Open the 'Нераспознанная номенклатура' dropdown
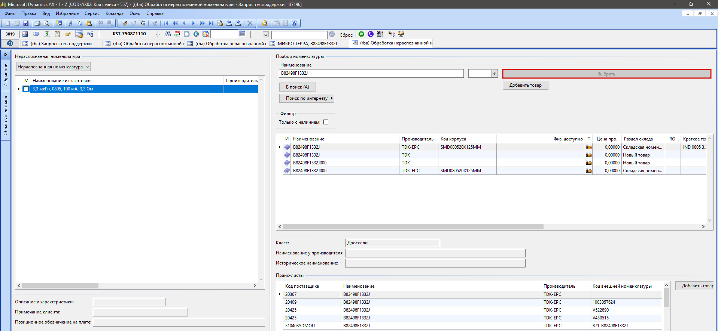The width and height of the screenshot is (718, 331). (x=54, y=67)
